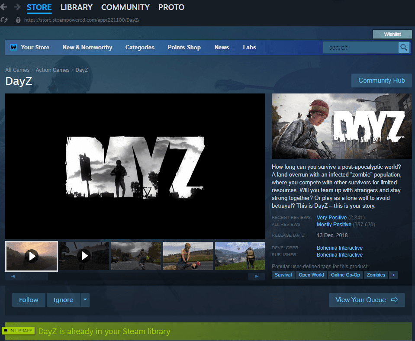Screen dimensions: 415x341
Task: Open Your Store menu
Action: pyautogui.click(x=35, y=48)
